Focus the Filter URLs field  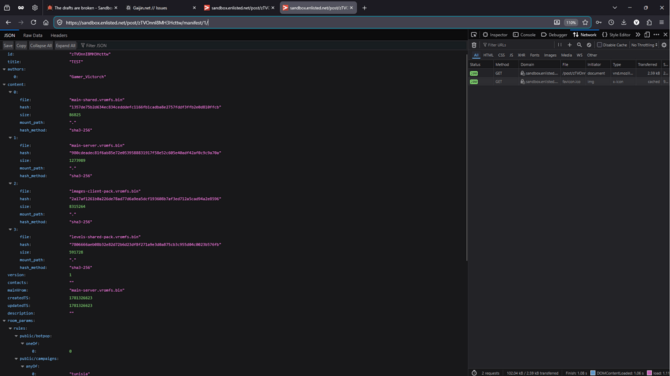517,45
